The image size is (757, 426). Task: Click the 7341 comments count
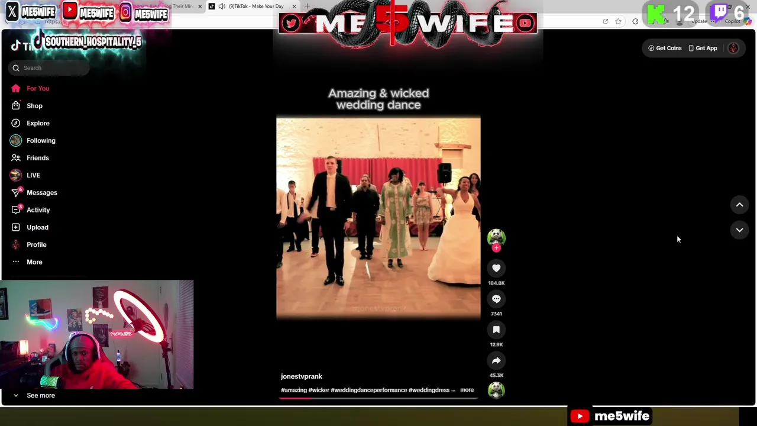496,314
